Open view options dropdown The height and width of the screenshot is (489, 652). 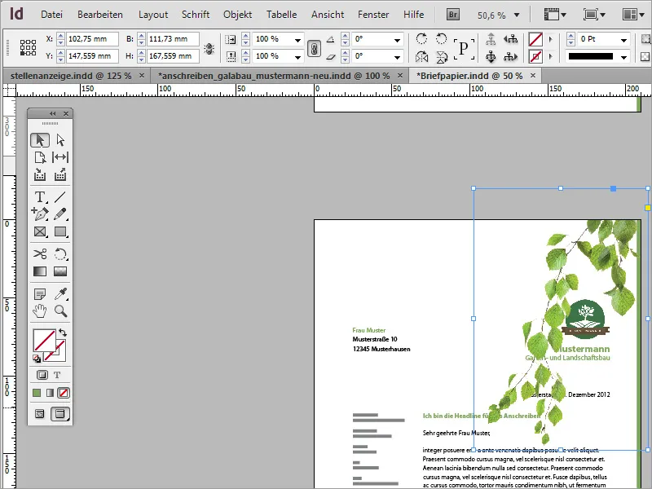click(555, 15)
